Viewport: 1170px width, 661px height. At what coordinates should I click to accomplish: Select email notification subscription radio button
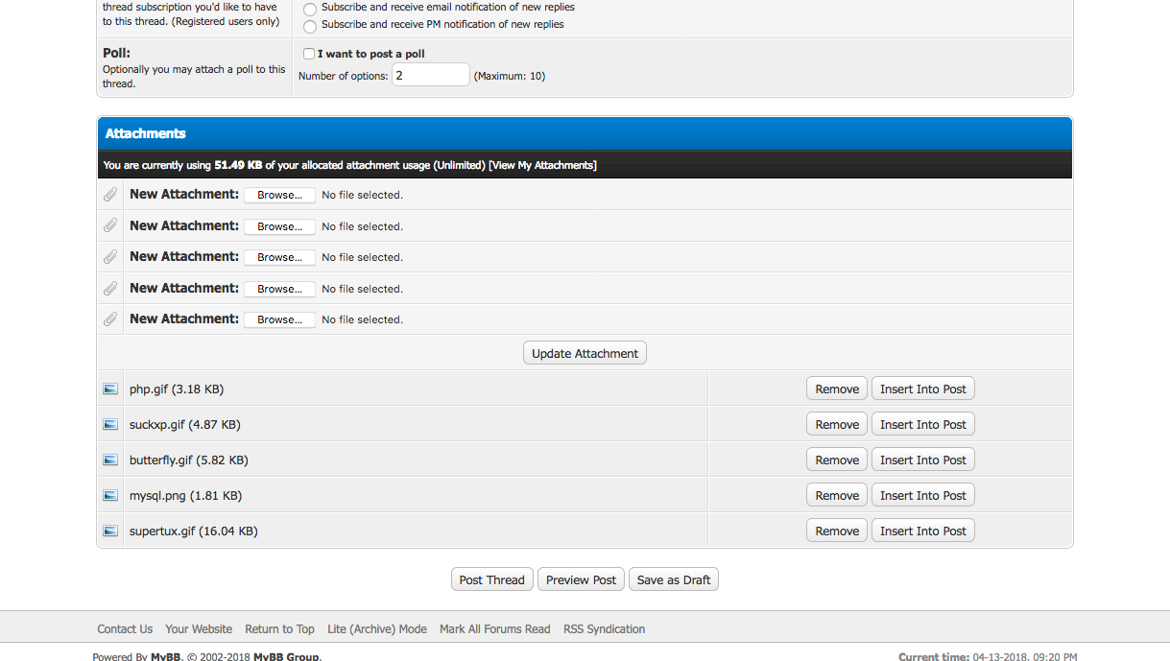pyautogui.click(x=310, y=9)
